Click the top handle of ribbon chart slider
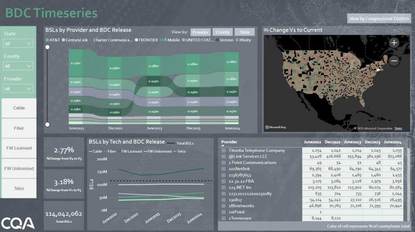The width and height of the screenshot is (415, 232). tap(47, 47)
